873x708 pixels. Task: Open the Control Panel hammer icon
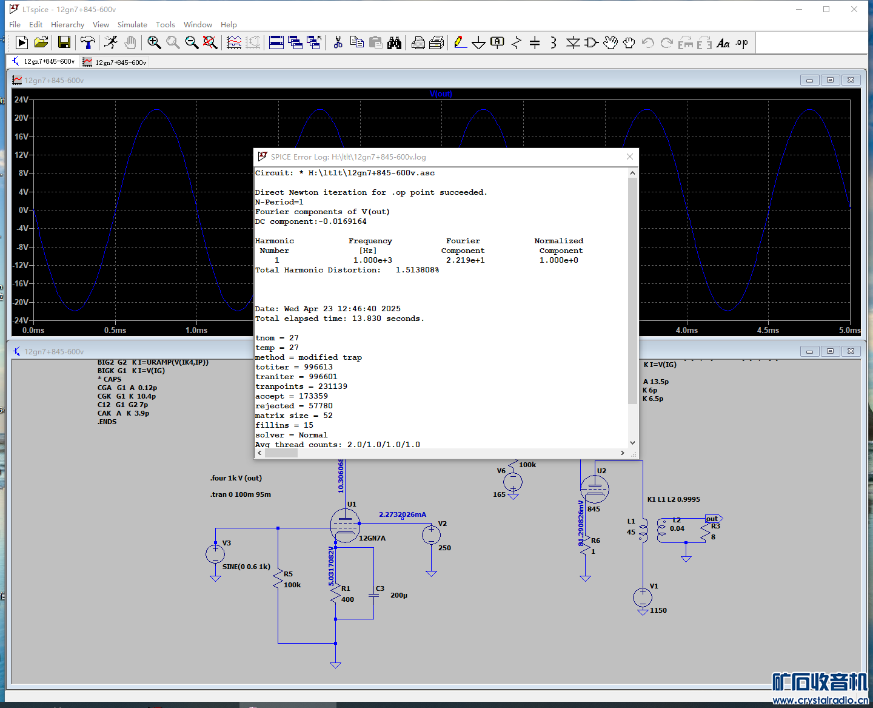88,42
